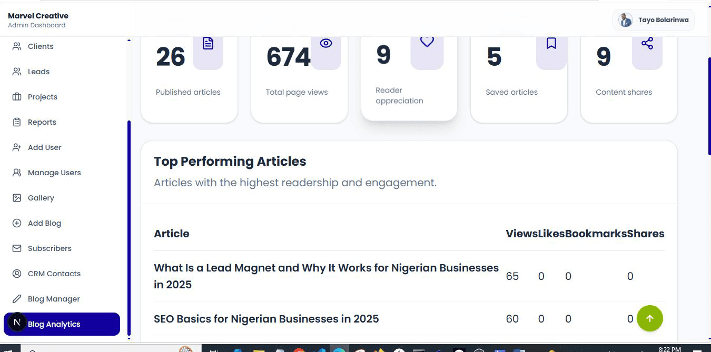Click the highest readership and engagement subtitle
The height and width of the screenshot is (352, 711).
(x=295, y=183)
